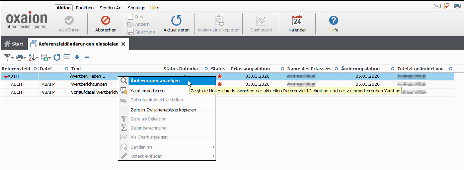Open the Kalender from the ribbon
464x170 pixels.
point(297,21)
